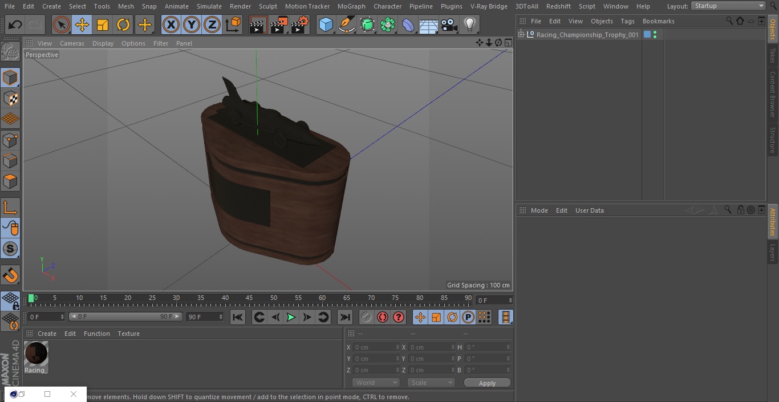This screenshot has height=402, width=779.
Task: Add a Camera object from toolbar
Action: coord(449,25)
